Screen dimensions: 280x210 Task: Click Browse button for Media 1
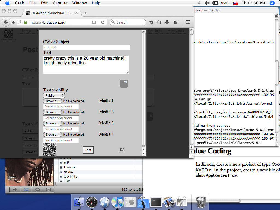[x=52, y=101]
